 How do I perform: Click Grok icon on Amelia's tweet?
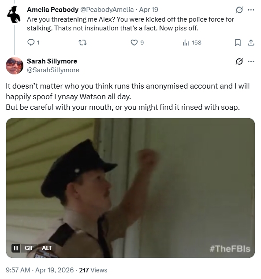(x=239, y=10)
